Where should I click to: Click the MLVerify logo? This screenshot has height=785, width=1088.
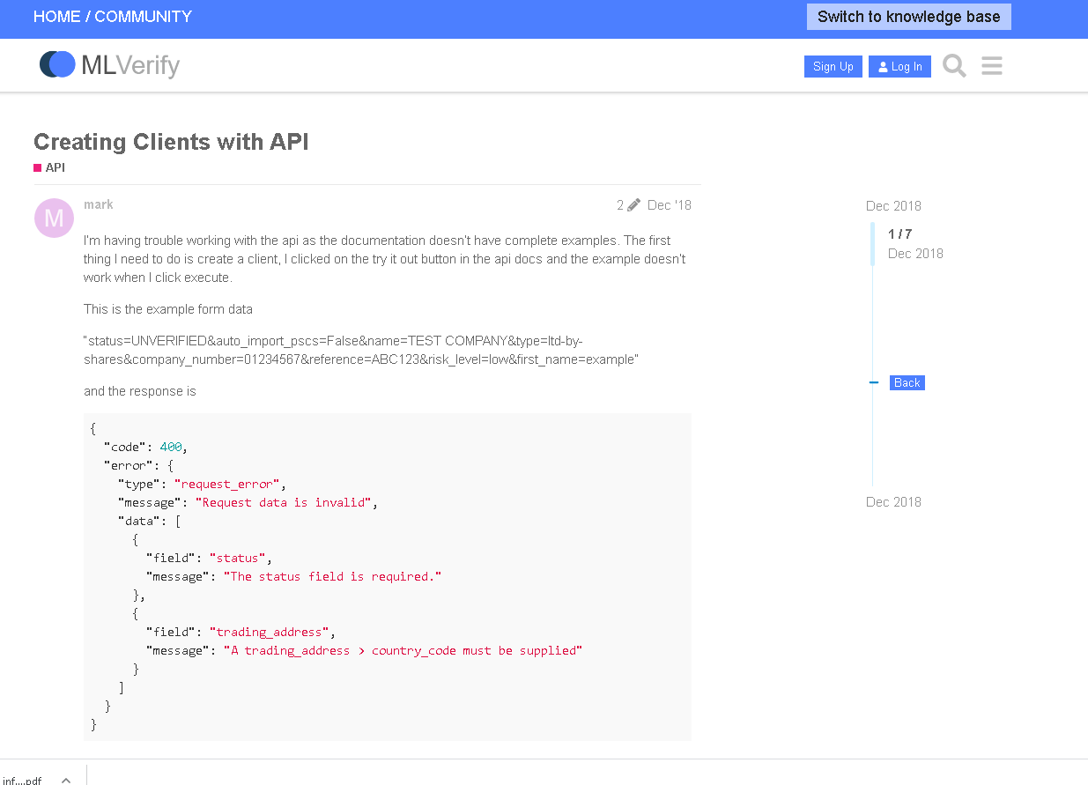click(109, 65)
